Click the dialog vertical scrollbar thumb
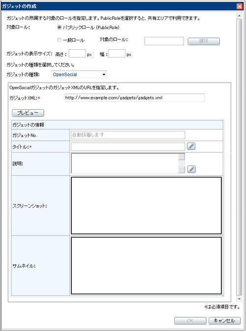This screenshot has width=246, height=332. point(239,157)
